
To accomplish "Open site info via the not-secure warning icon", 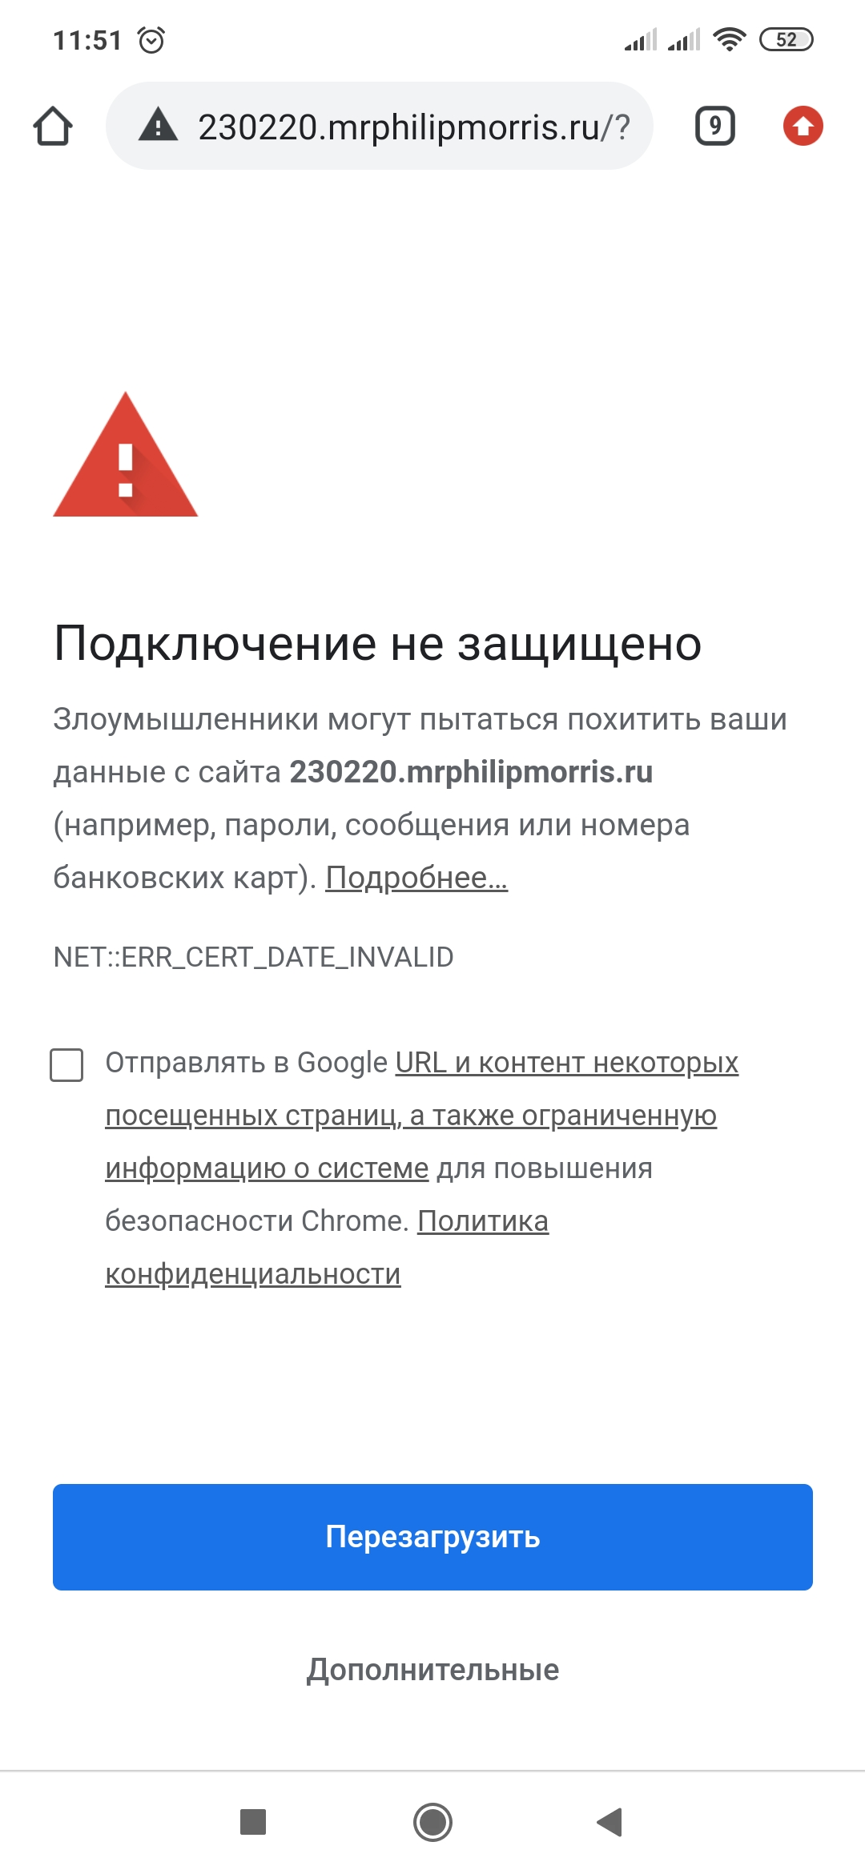I will pyautogui.click(x=158, y=126).
